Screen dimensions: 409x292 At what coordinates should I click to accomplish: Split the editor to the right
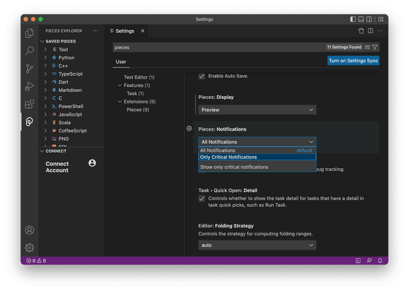click(x=370, y=31)
